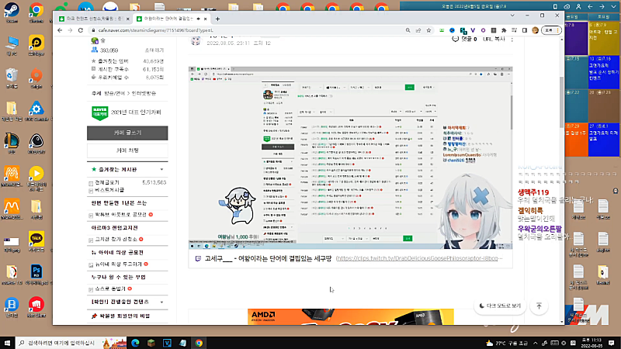Go back with the browser back arrow
The image size is (621, 349).
click(x=60, y=30)
